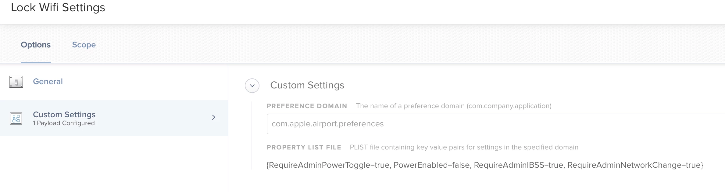Collapse the Custom Settings section with circular chevron

[x=252, y=86]
